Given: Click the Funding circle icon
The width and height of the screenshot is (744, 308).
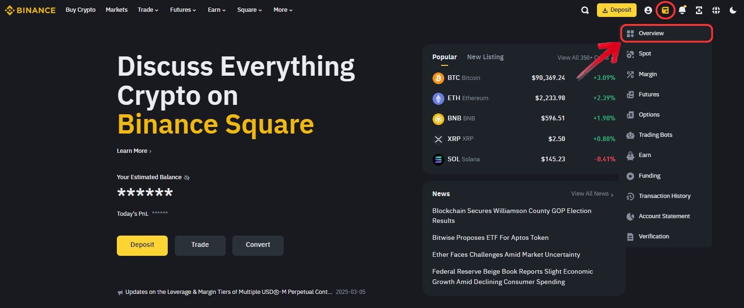Looking at the screenshot, I should coord(630,176).
